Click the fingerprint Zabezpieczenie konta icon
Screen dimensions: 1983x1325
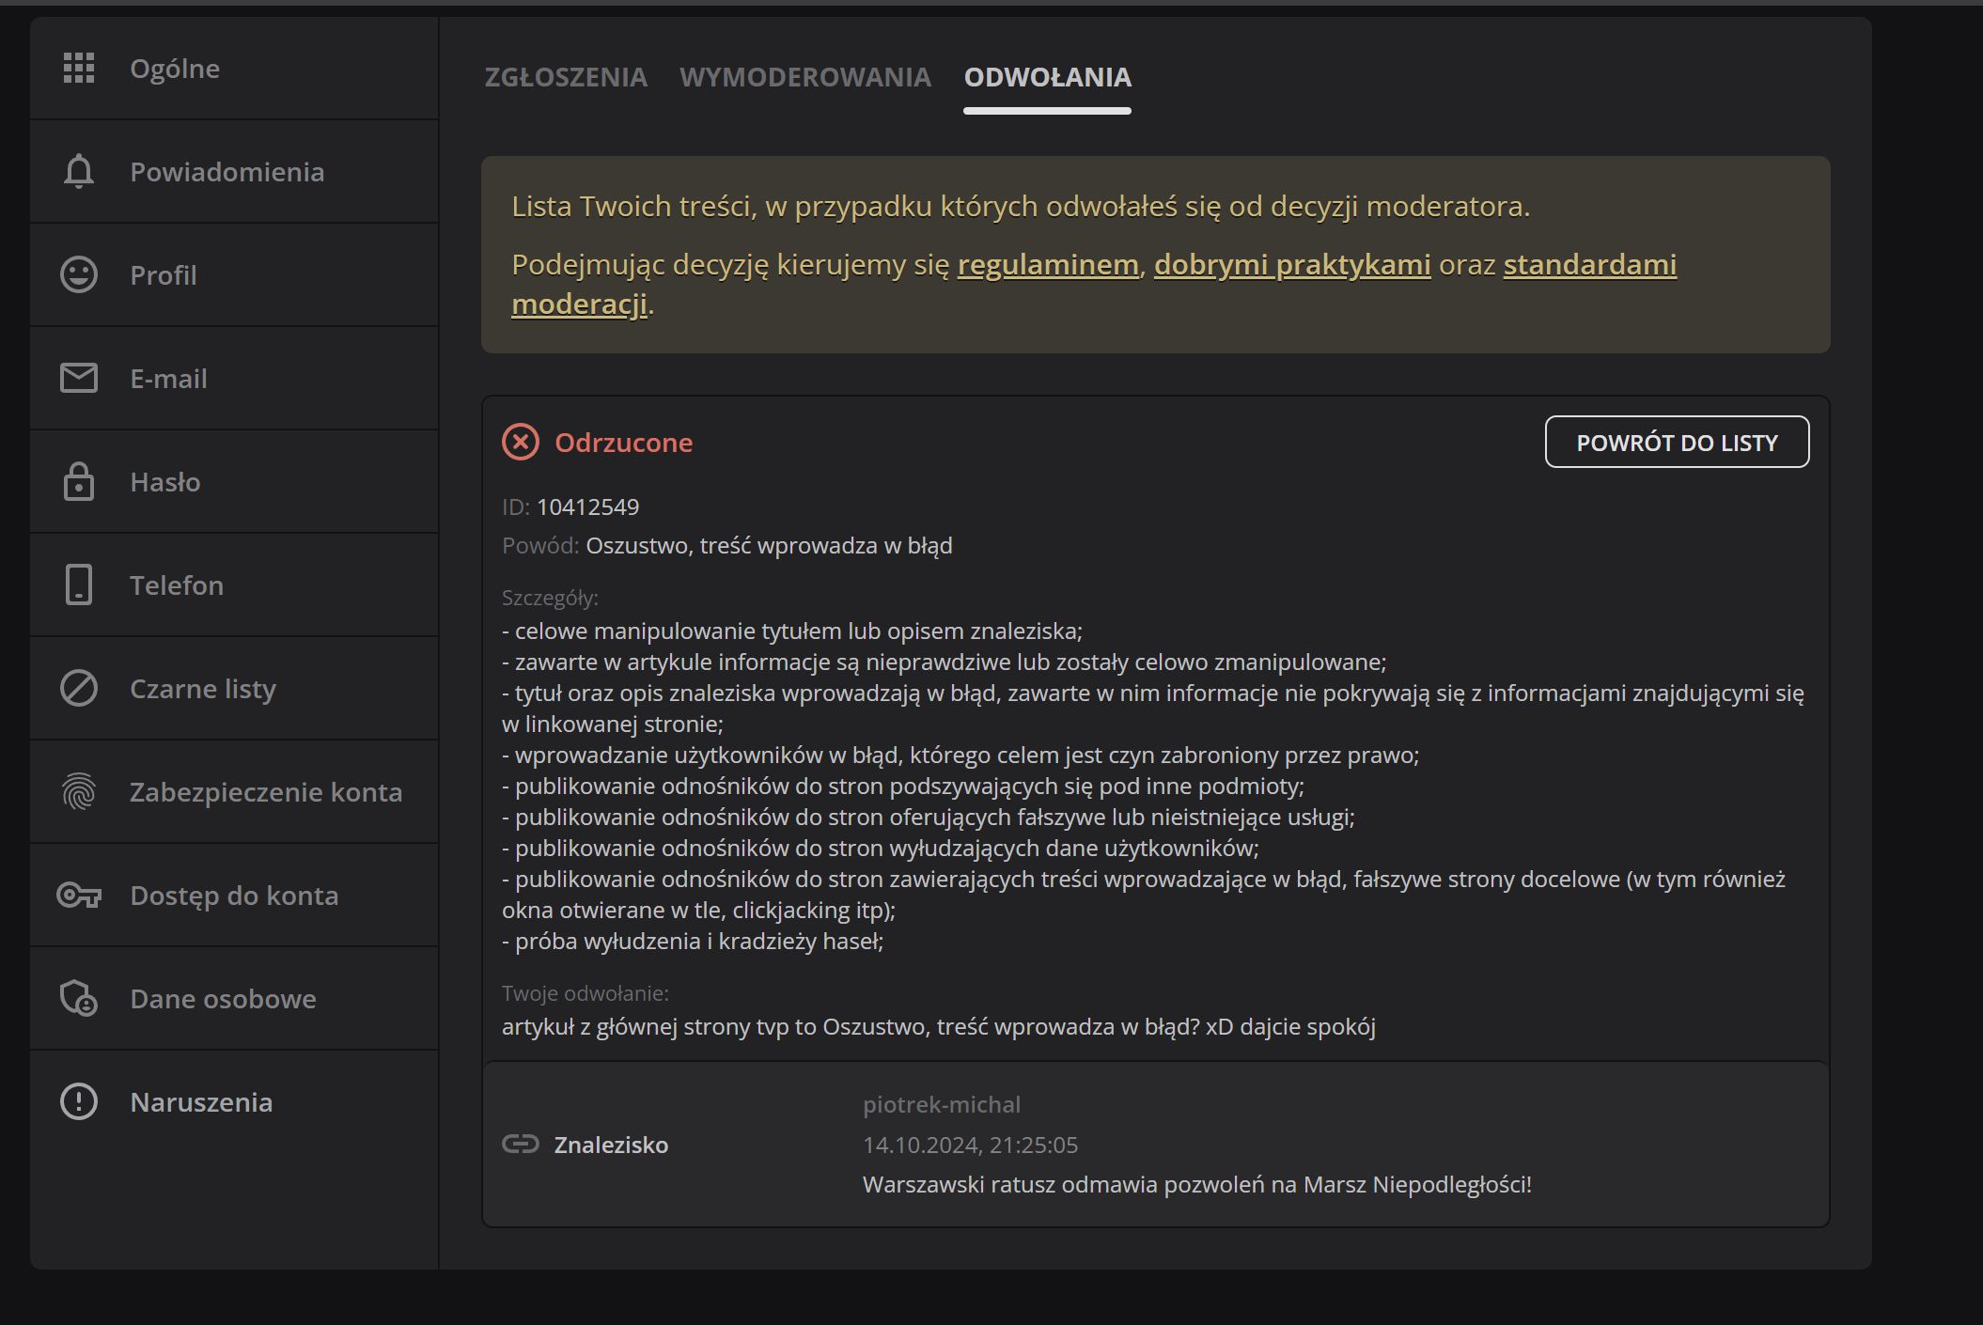pyautogui.click(x=79, y=791)
